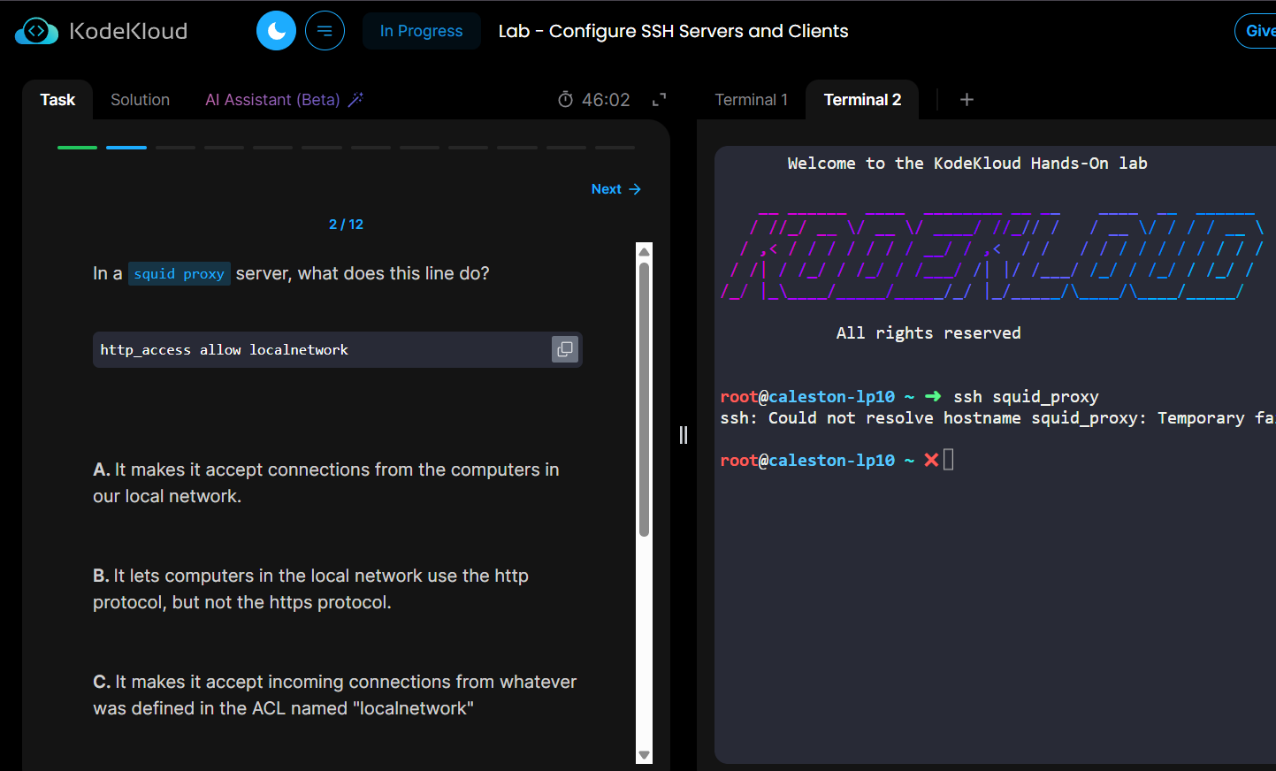Click the timer clock icon
Image resolution: width=1276 pixels, height=771 pixels.
pos(565,100)
